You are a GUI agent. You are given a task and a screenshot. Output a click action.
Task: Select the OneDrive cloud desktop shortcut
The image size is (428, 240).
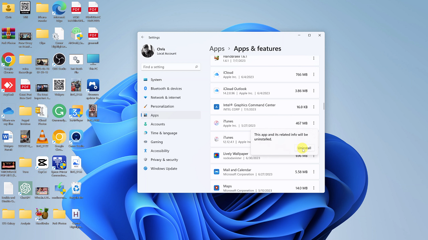coord(9,115)
